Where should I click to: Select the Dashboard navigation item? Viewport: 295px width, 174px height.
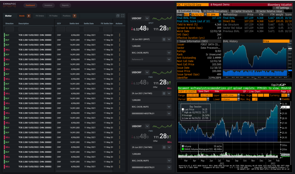tap(30, 5)
